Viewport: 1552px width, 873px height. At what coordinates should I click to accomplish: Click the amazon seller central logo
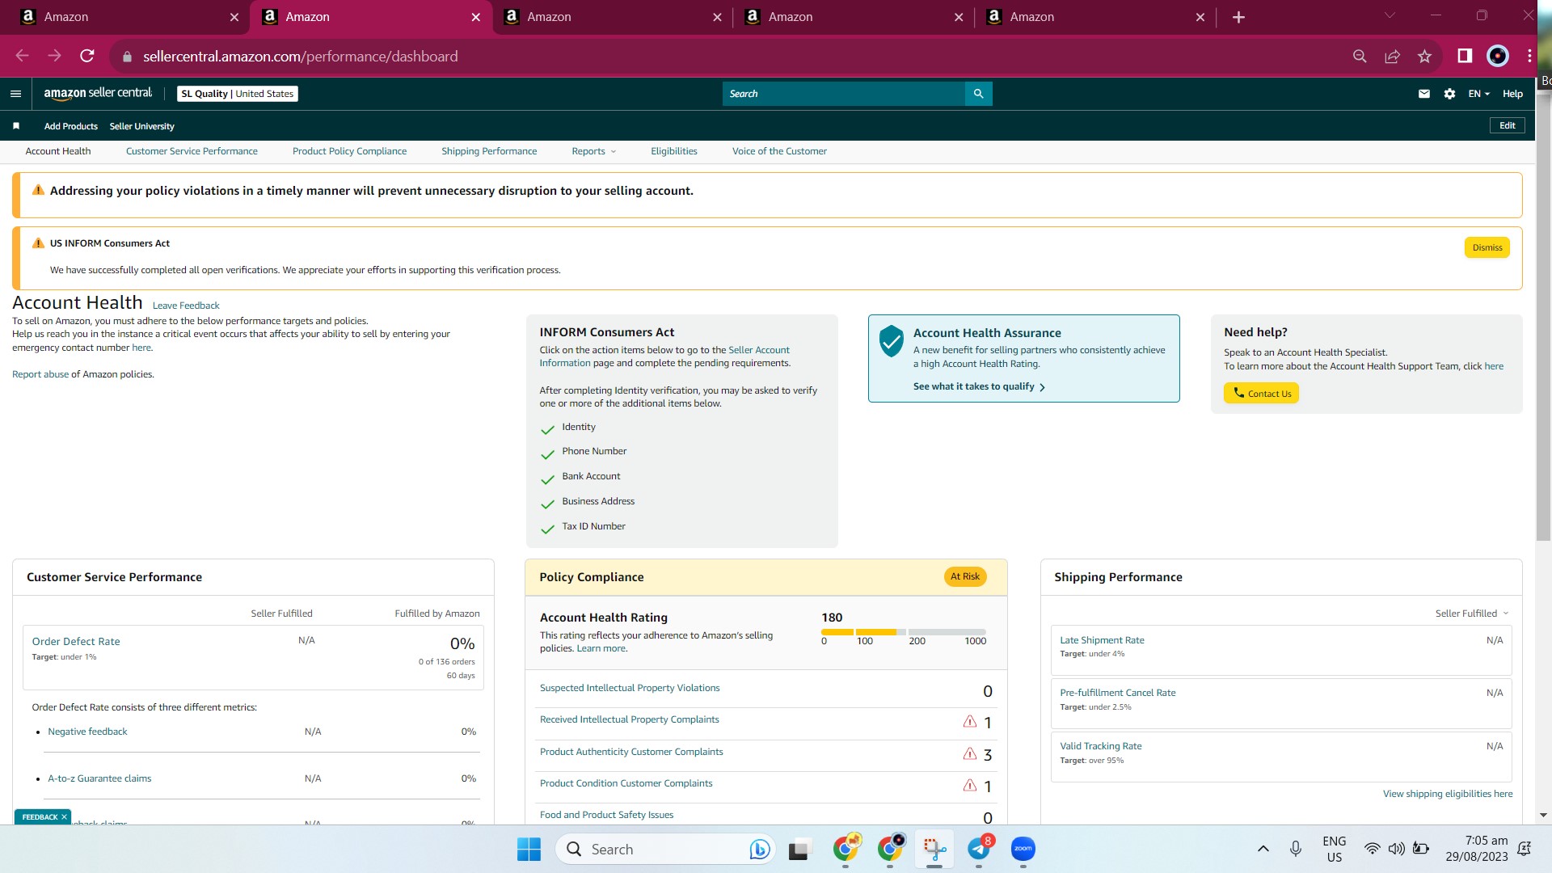pos(98,93)
